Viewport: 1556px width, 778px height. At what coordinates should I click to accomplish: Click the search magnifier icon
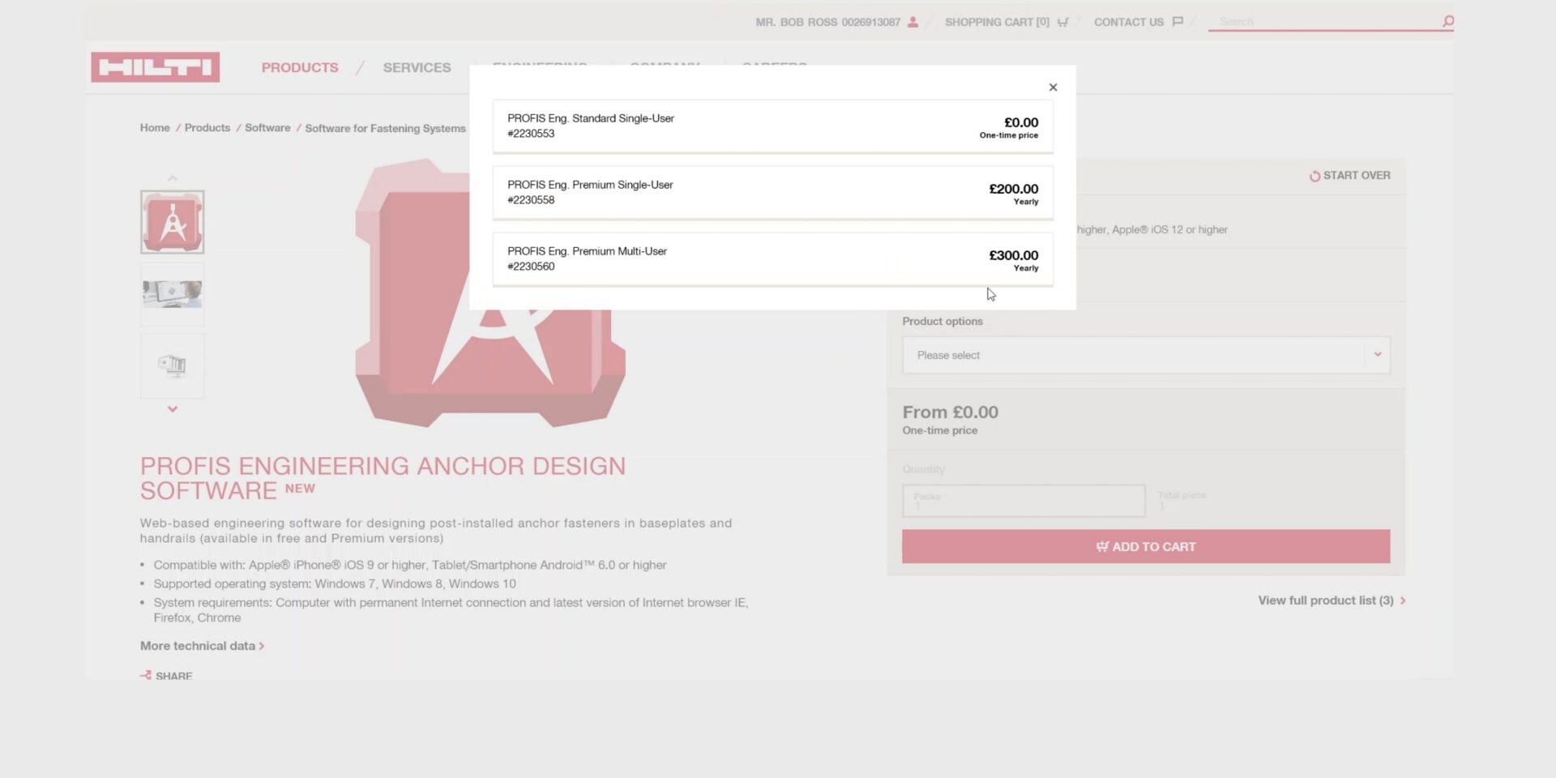(1446, 22)
